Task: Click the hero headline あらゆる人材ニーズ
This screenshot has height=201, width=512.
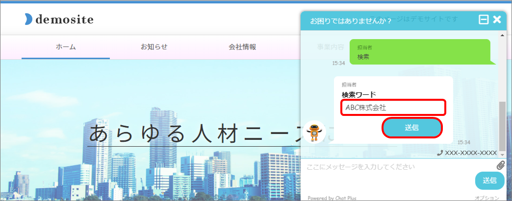Action: pos(196,134)
